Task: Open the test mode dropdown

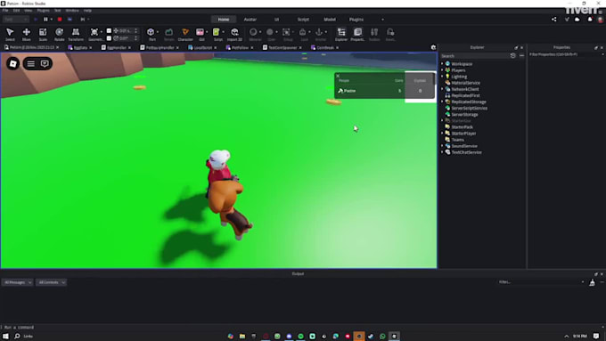Action: pyautogui.click(x=15, y=20)
